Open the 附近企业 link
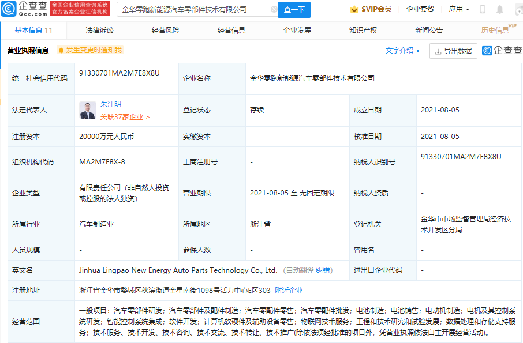The width and height of the screenshot is (523, 343). (x=289, y=291)
